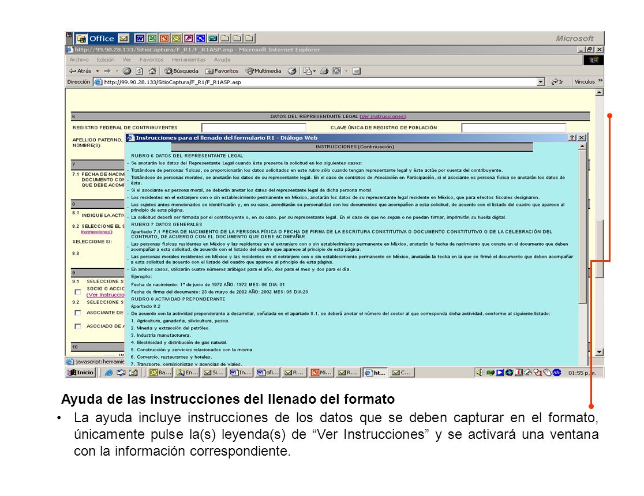
Task: Check the ASOCIANTE DE checkbox
Action: (78, 313)
